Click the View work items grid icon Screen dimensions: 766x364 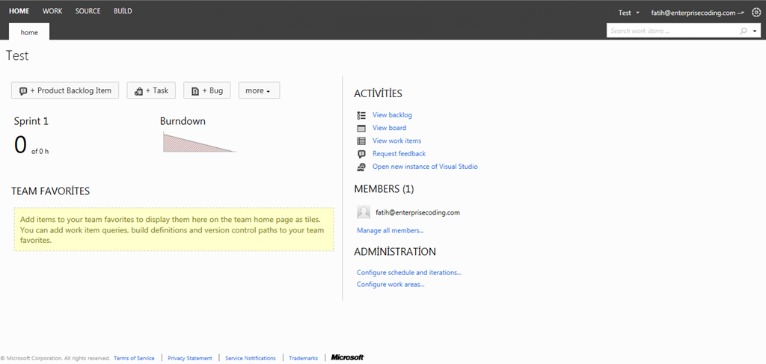361,141
